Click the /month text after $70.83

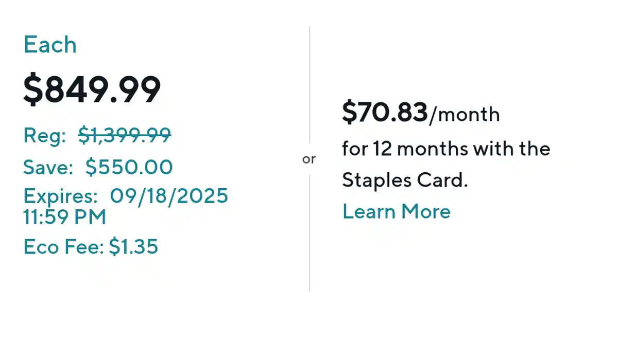click(465, 114)
